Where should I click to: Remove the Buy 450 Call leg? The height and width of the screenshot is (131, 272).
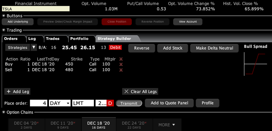(121, 64)
